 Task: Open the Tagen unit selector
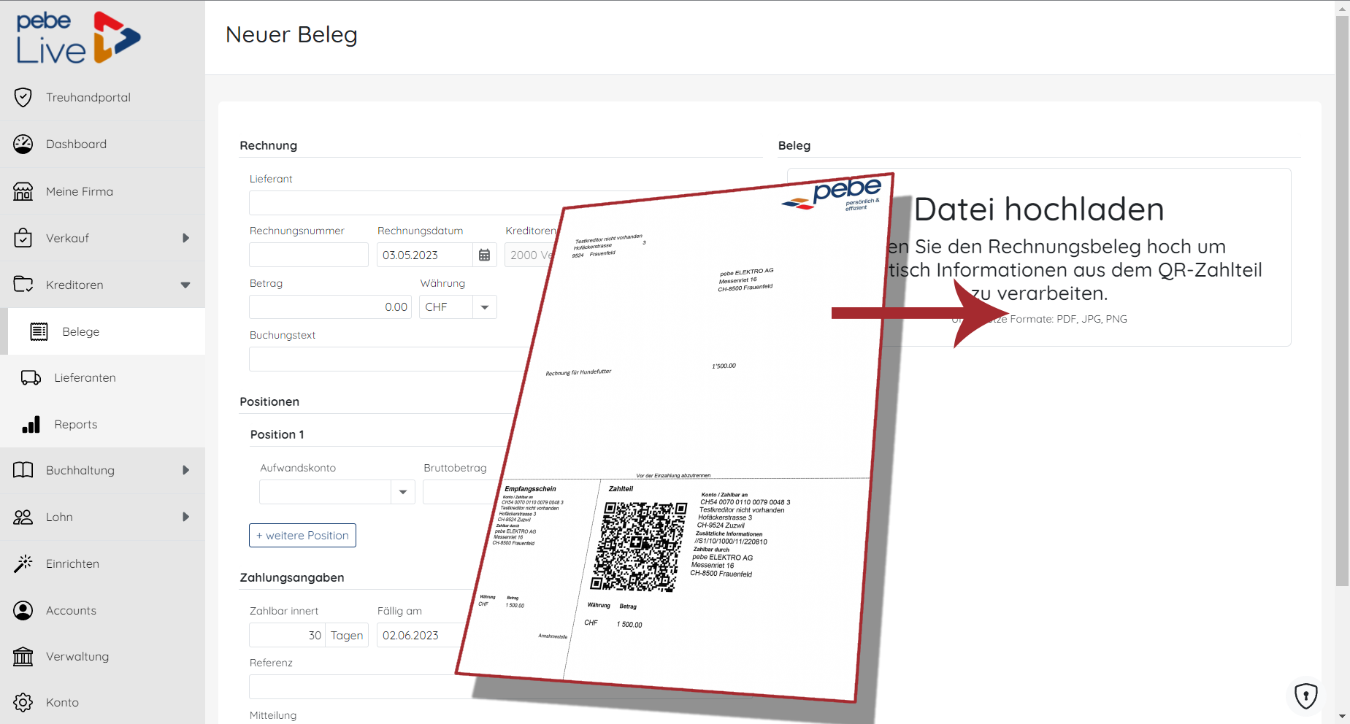(x=347, y=635)
